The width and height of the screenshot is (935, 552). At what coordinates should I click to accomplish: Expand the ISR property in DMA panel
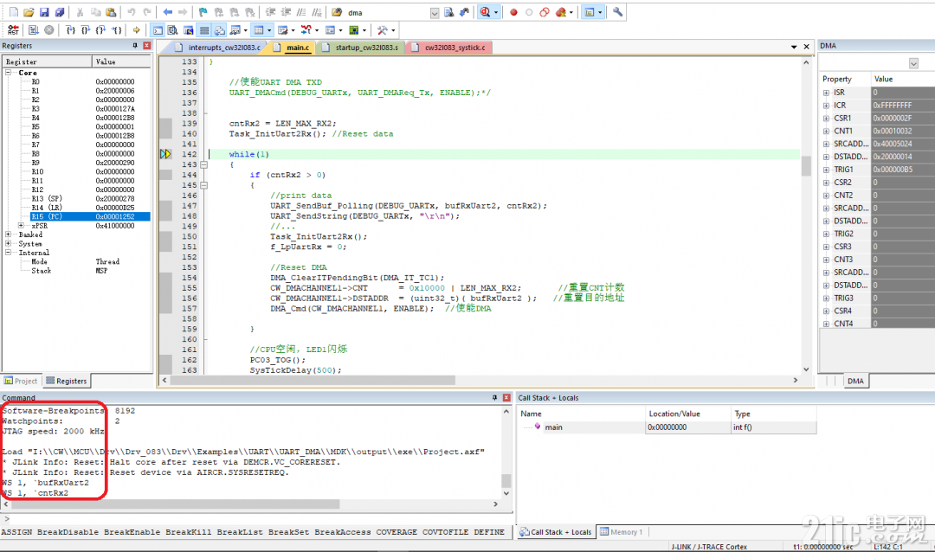pos(827,93)
